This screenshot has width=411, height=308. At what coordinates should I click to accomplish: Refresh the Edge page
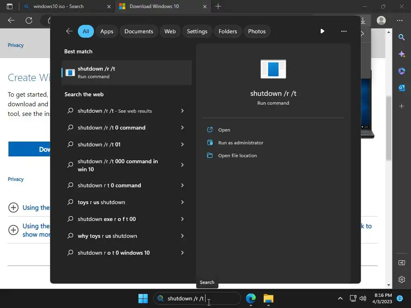(29, 20)
